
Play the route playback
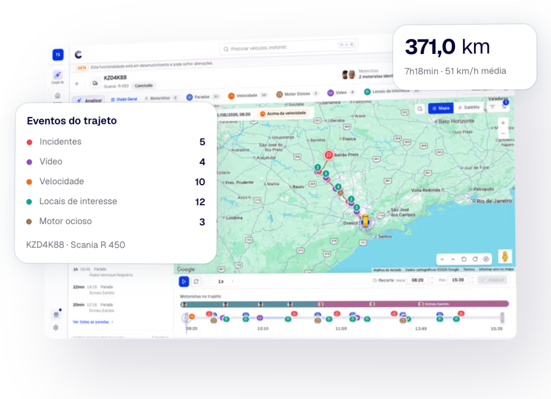(184, 281)
